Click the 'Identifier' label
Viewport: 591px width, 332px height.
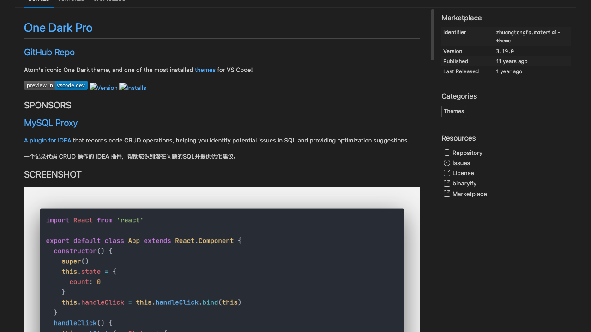coord(454,32)
